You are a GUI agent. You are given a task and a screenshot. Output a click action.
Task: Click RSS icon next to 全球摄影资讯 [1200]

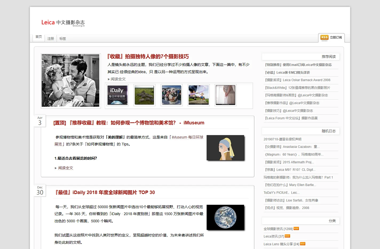pyautogui.click(x=296, y=228)
